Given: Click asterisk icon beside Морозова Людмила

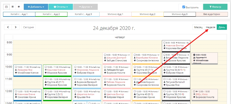Looking at the screenshot, I should (75, 70).
